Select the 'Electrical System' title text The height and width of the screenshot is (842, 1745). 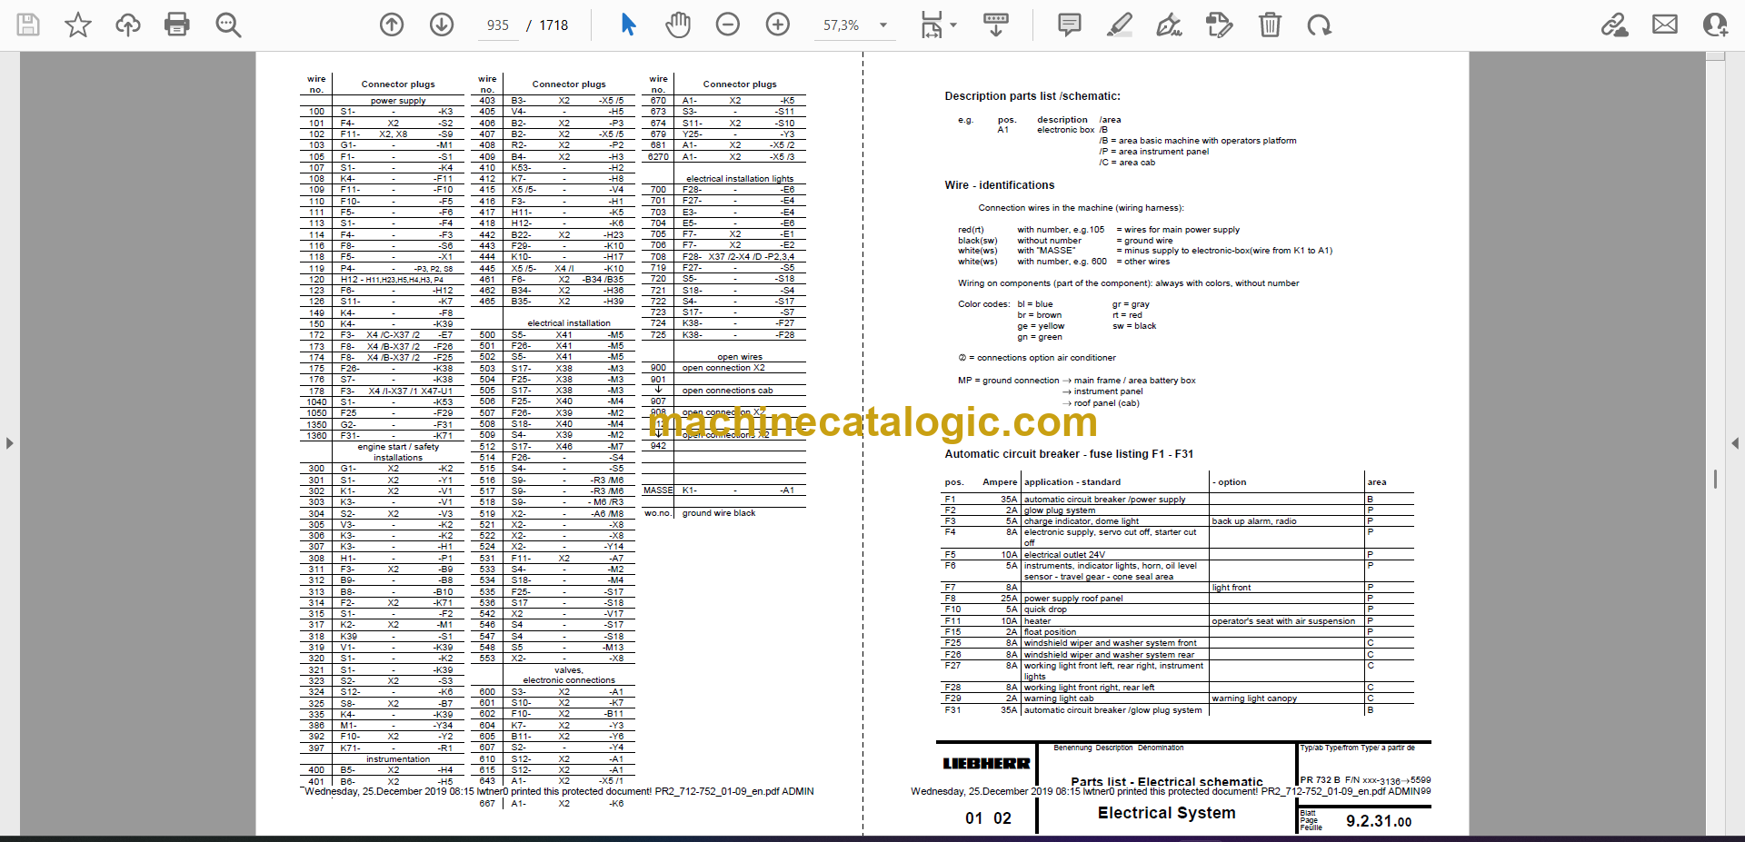pyautogui.click(x=1167, y=813)
